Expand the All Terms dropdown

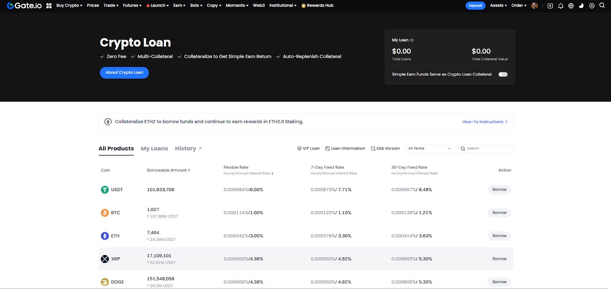[429, 149]
